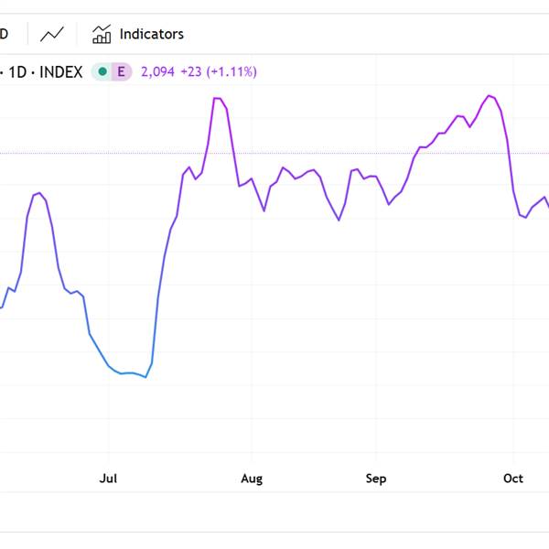Click the Aug label on time axis

251,479
